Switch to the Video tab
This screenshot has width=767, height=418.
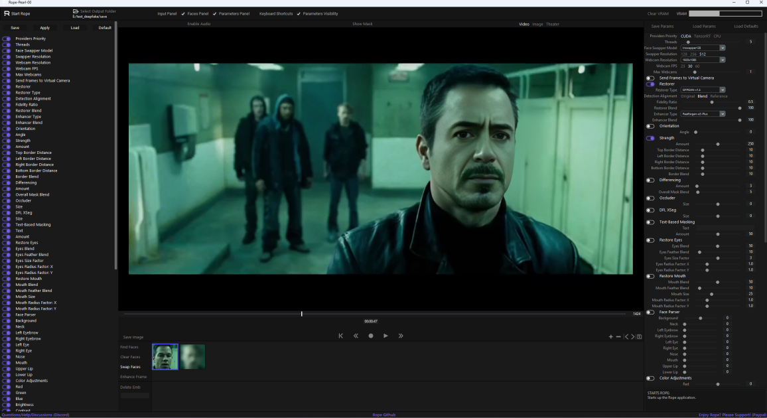tap(524, 24)
